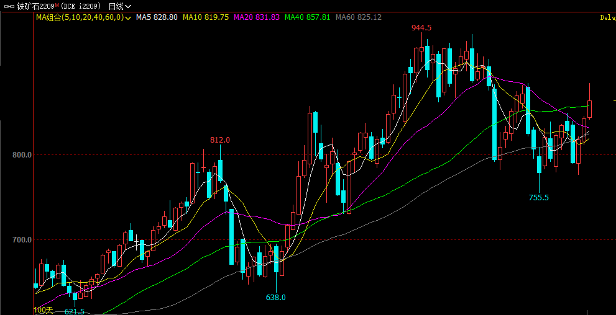616x315 pixels.
Task: Select the MA10 819.75 label
Action: (x=206, y=17)
